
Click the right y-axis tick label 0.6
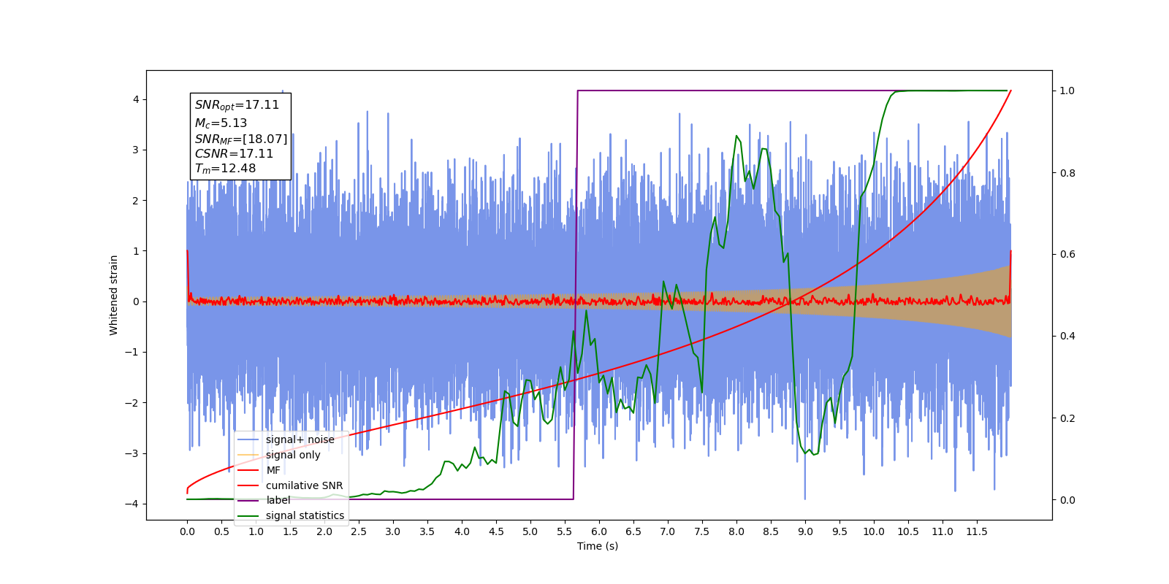[x=1067, y=255]
